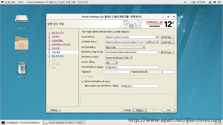The height and width of the screenshot is (125, 223).
Task: Open the Enterprise Edition version dropdown
Action: pos(119,58)
